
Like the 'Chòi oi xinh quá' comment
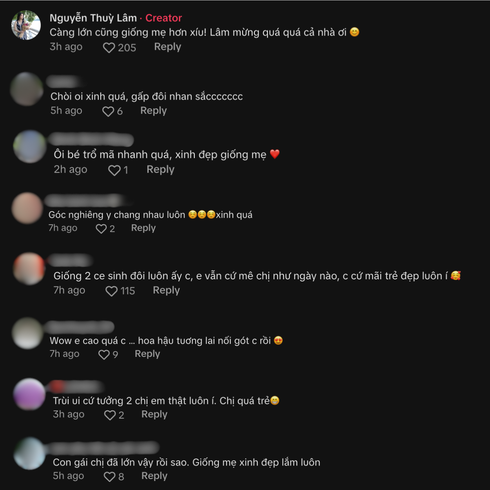coord(108,111)
